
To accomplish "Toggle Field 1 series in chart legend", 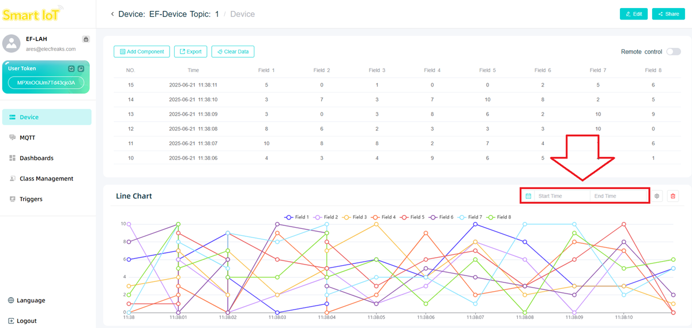I will click(x=297, y=217).
